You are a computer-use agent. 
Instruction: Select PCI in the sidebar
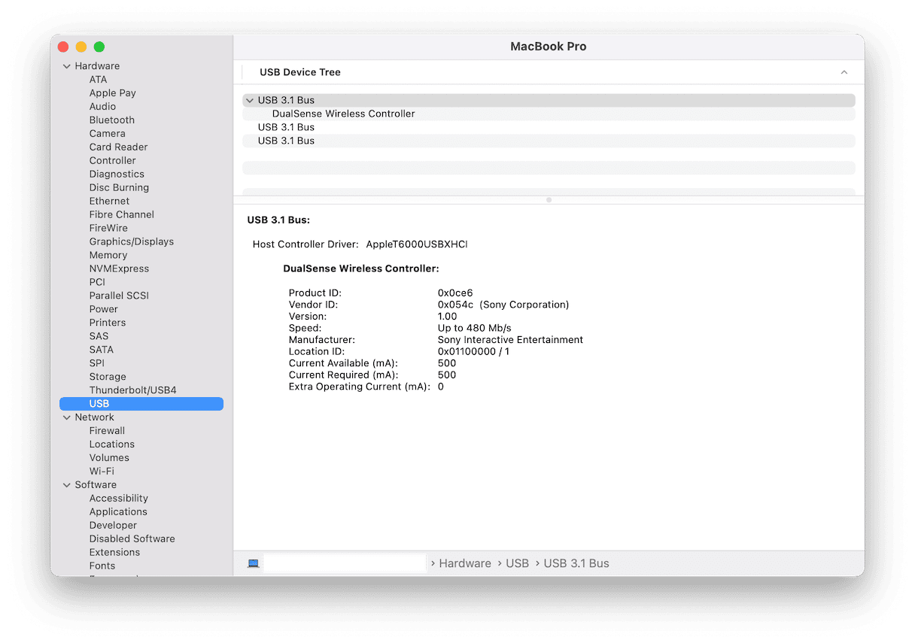[x=97, y=283]
